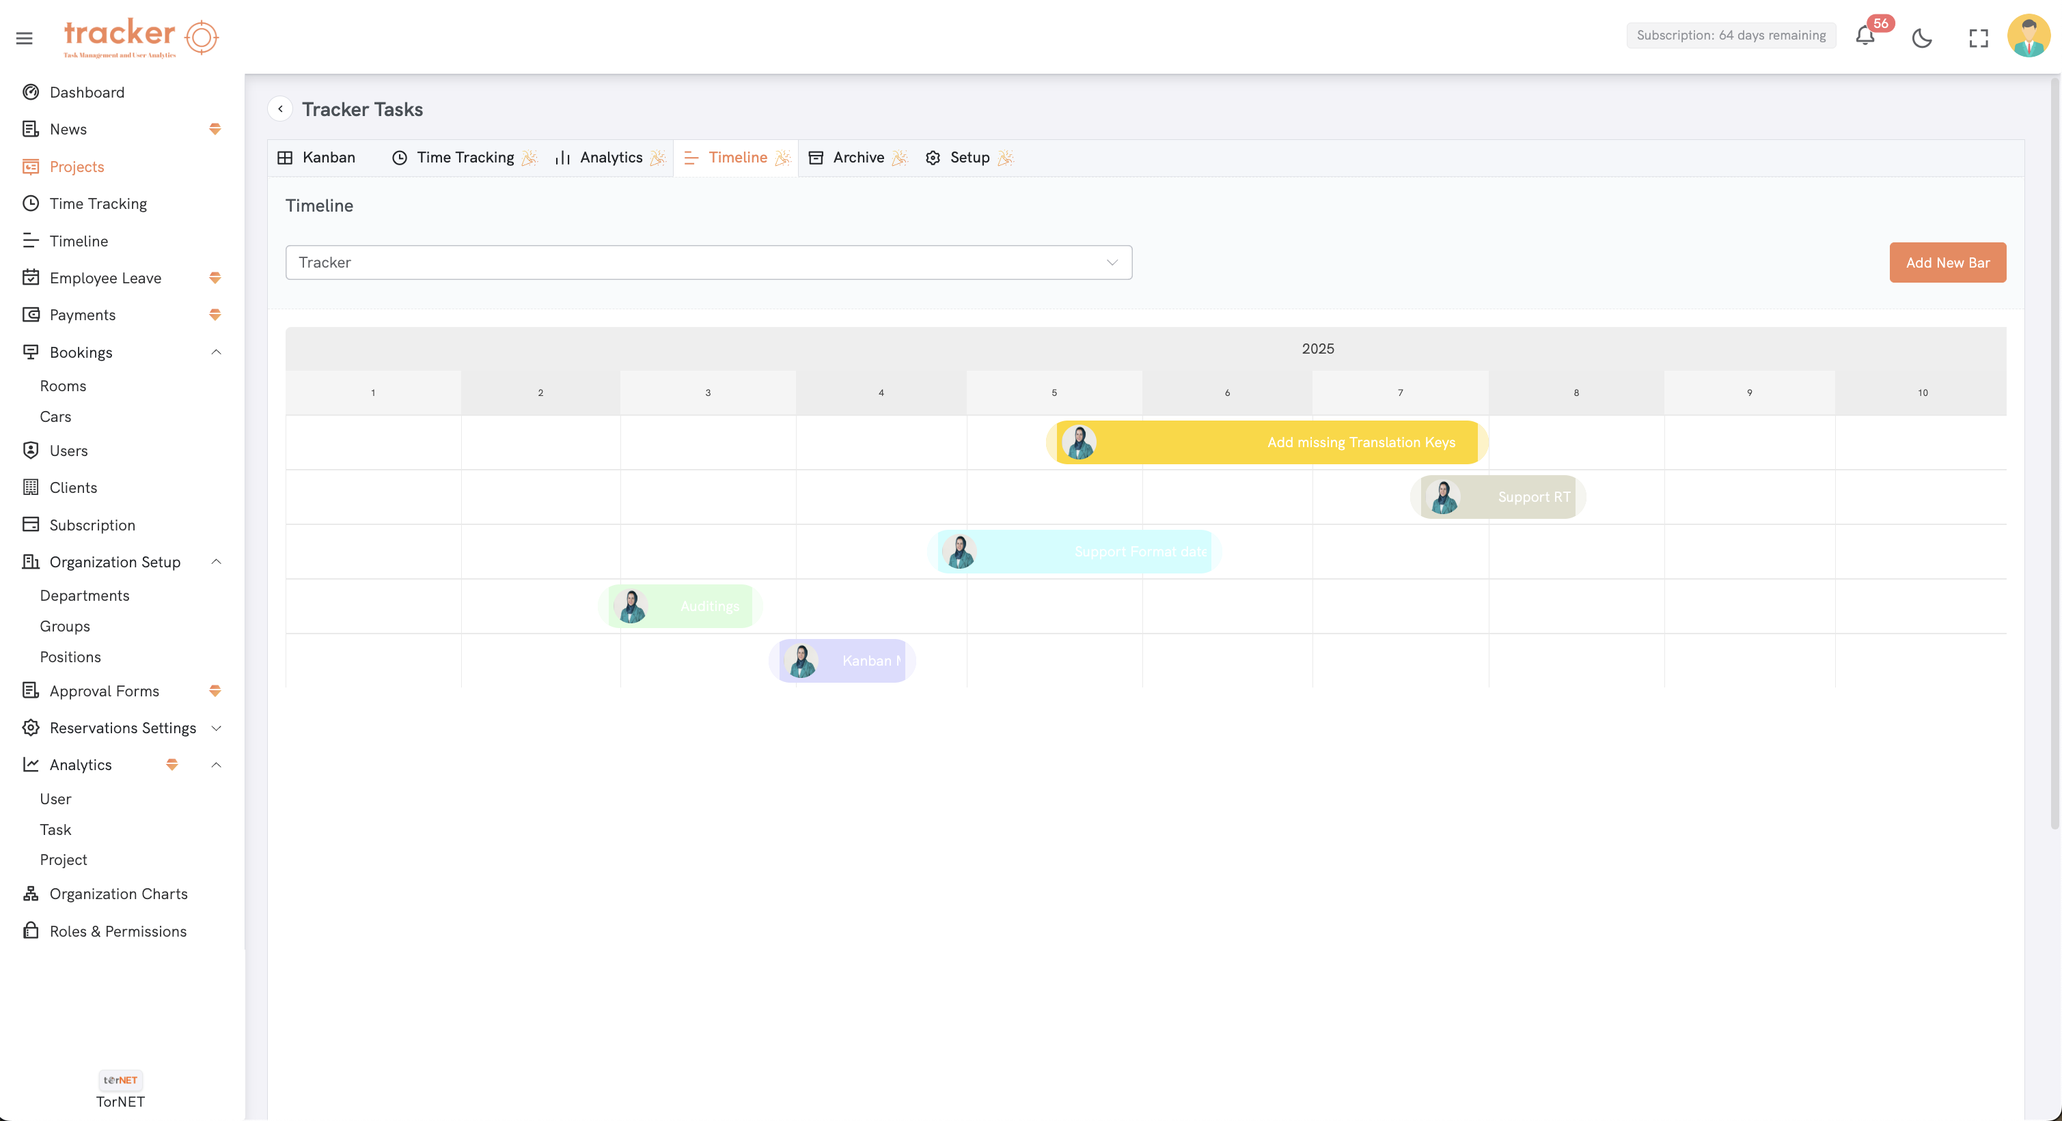Go back using the left arrow button

click(280, 109)
